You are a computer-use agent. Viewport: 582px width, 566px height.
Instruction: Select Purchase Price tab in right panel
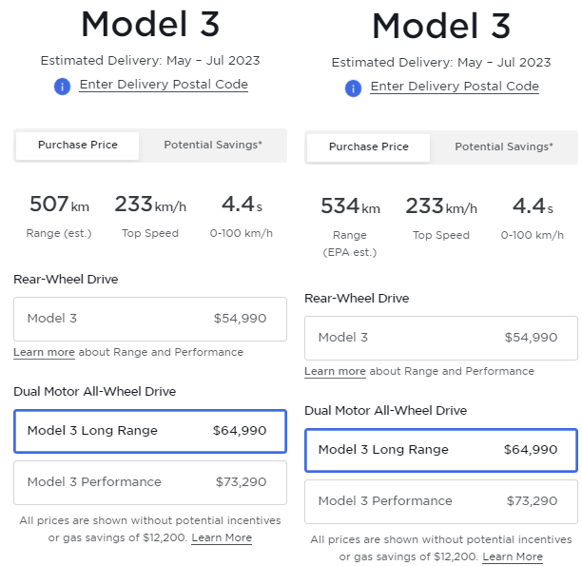point(369,147)
